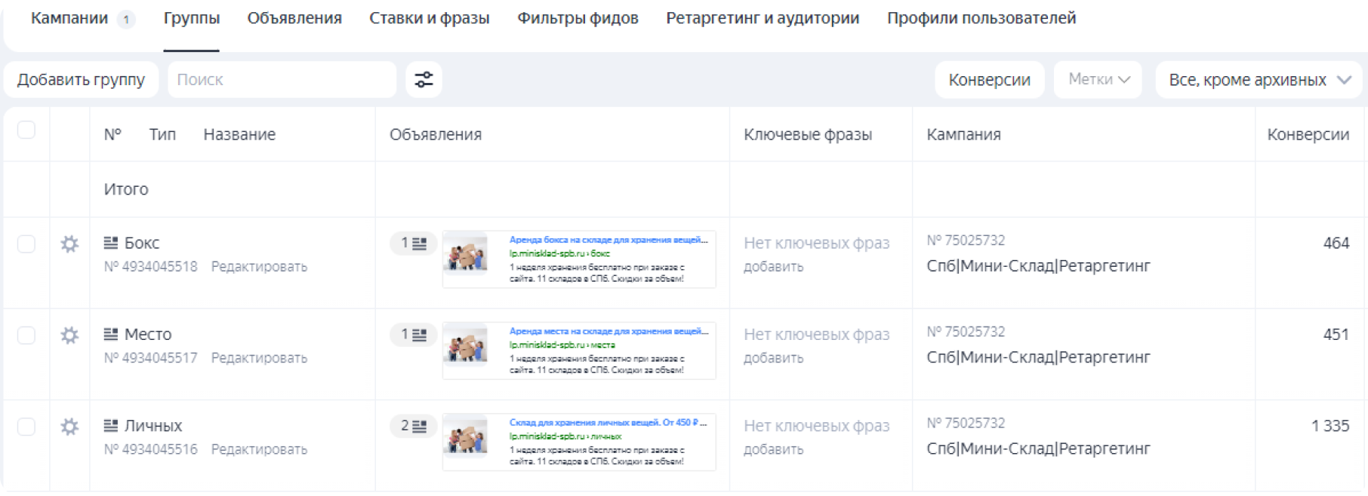Click the group type icon beside Бокс
The height and width of the screenshot is (496, 1368).
point(111,243)
